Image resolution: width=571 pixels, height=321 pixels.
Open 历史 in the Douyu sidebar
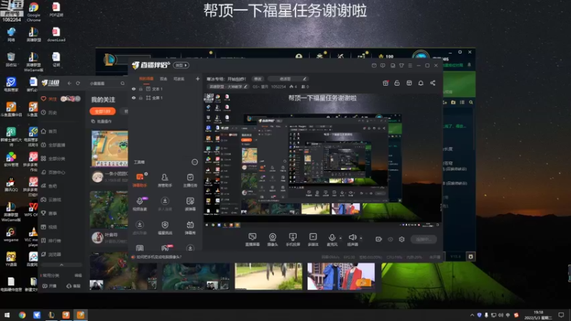click(49, 113)
